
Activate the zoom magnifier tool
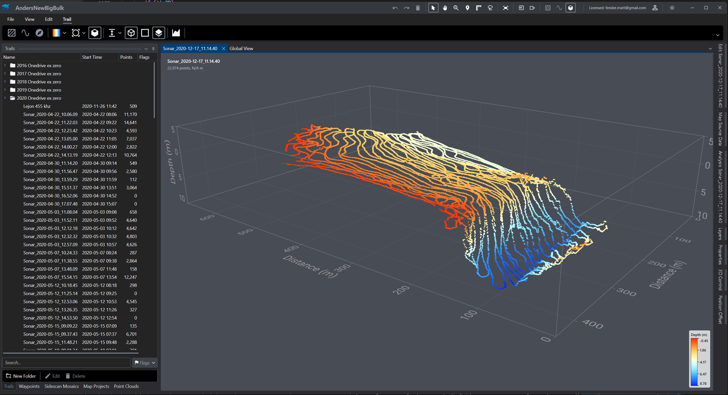click(456, 8)
